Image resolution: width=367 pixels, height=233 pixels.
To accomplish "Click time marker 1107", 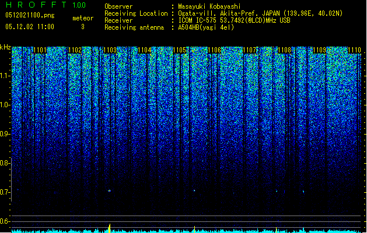I will [250, 50].
